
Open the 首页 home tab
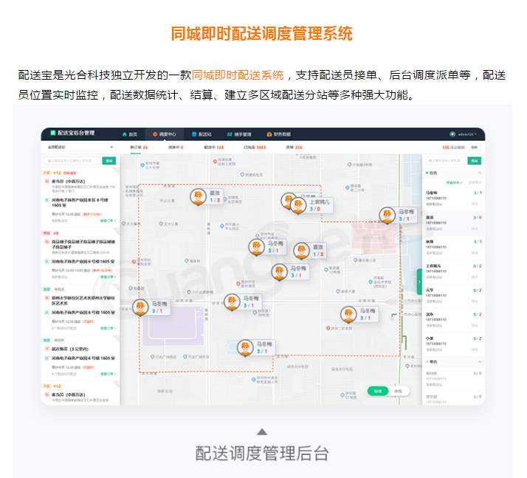130,134
